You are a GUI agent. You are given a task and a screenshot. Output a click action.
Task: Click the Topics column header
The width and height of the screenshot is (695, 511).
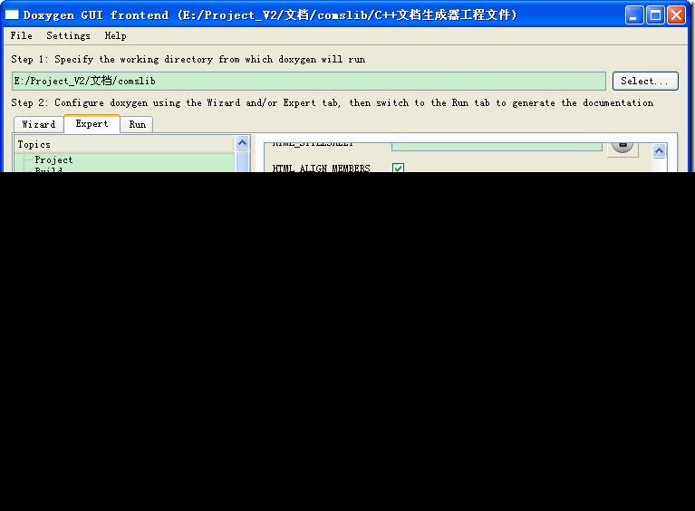coord(124,144)
